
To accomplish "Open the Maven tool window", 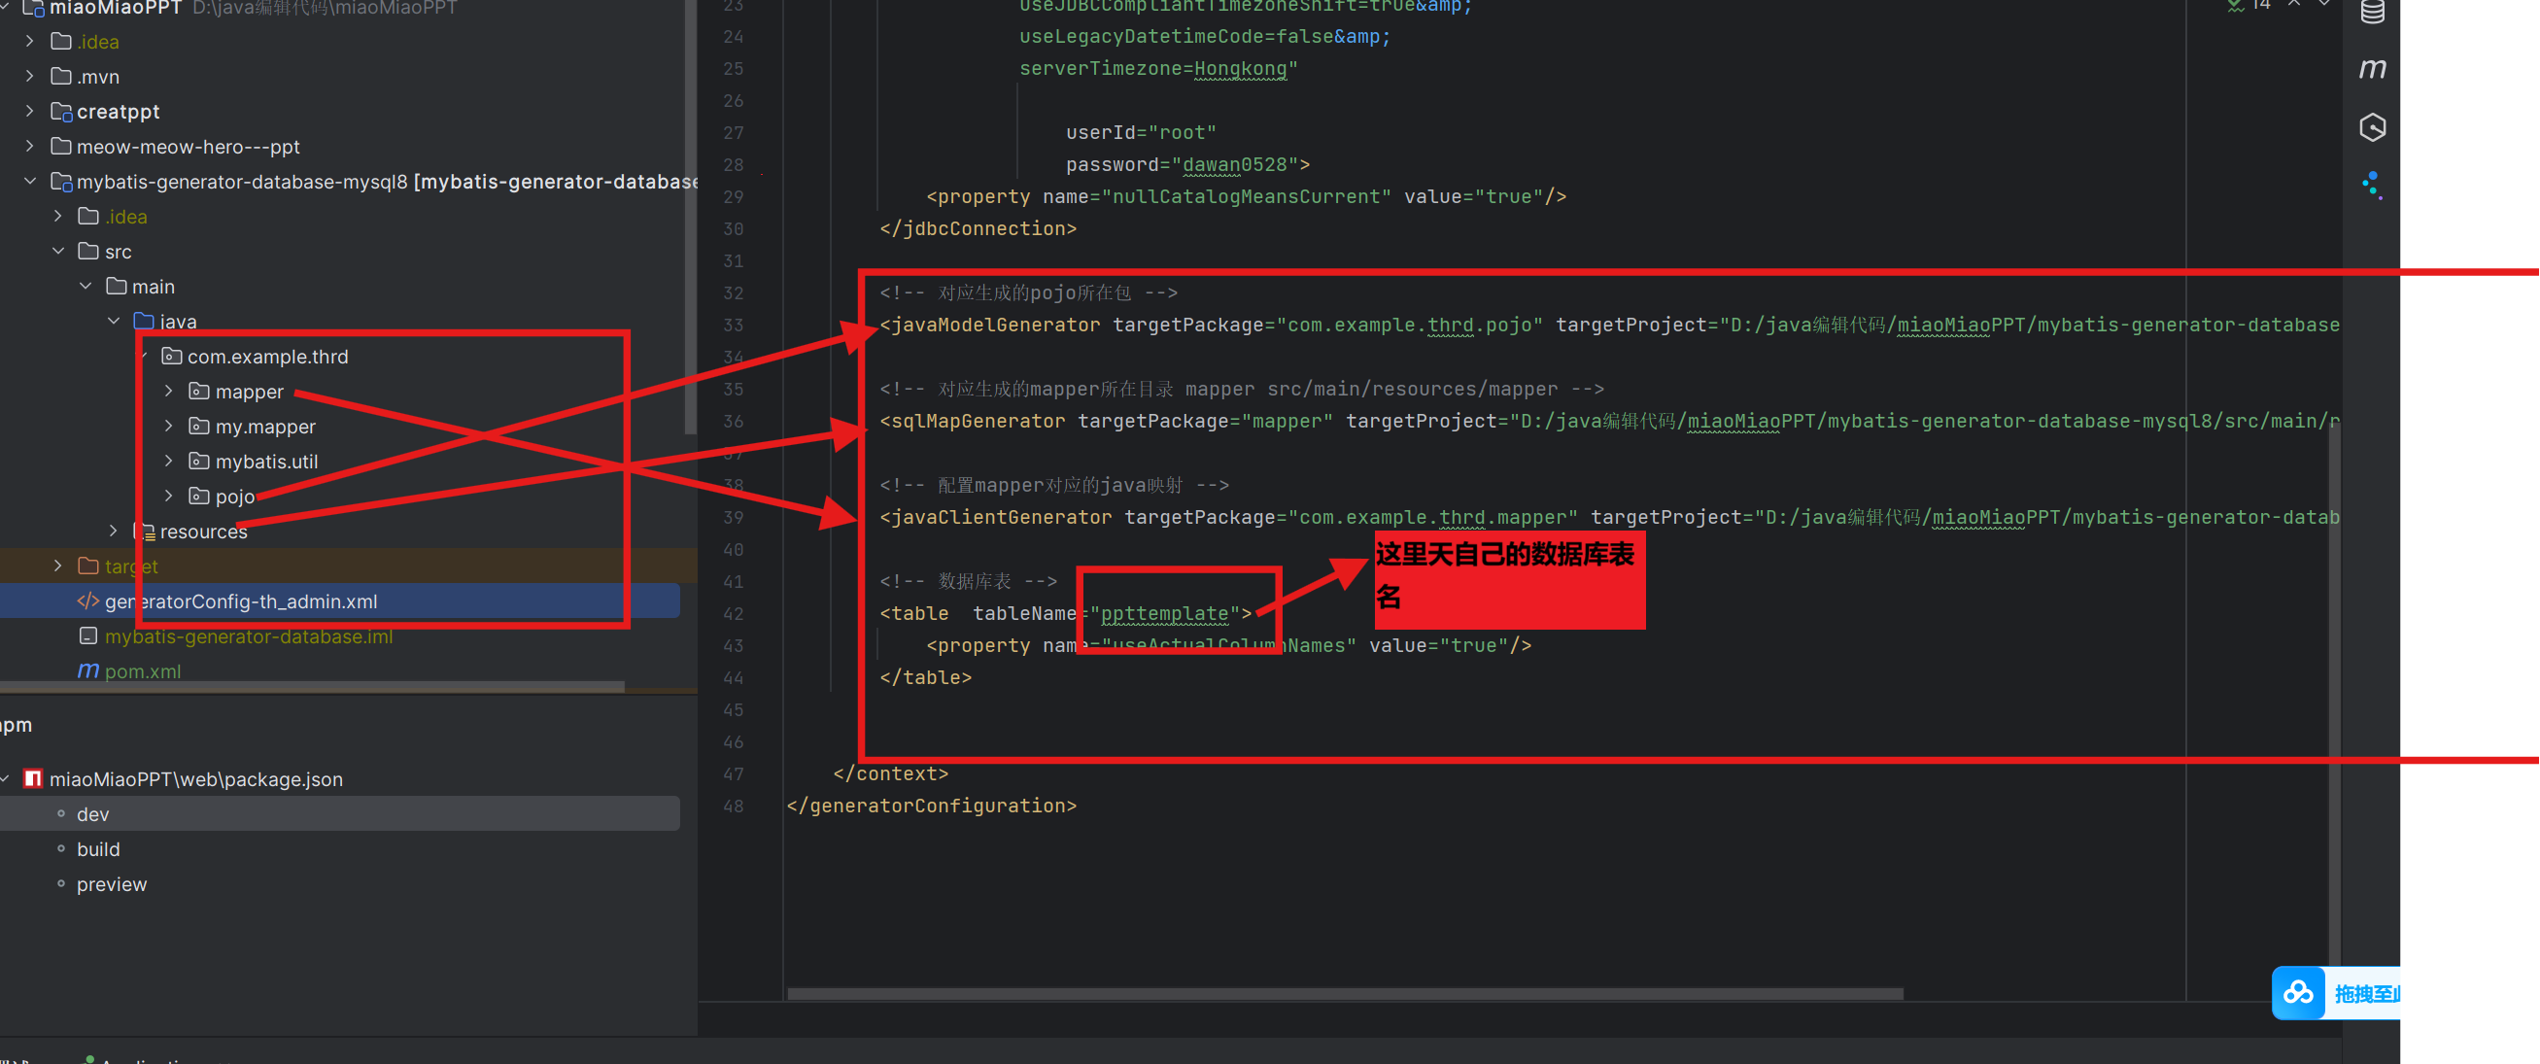I will [2372, 68].
